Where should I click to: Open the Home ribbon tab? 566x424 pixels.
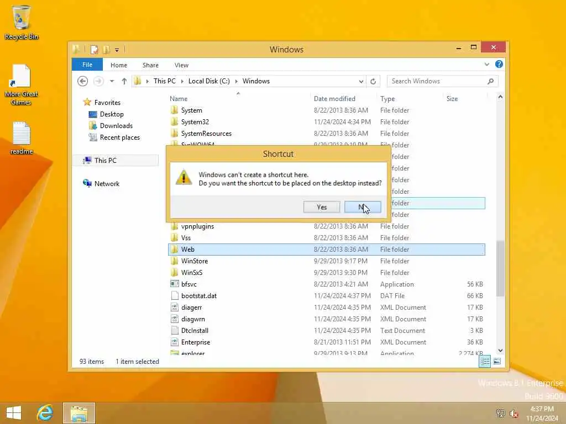119,65
